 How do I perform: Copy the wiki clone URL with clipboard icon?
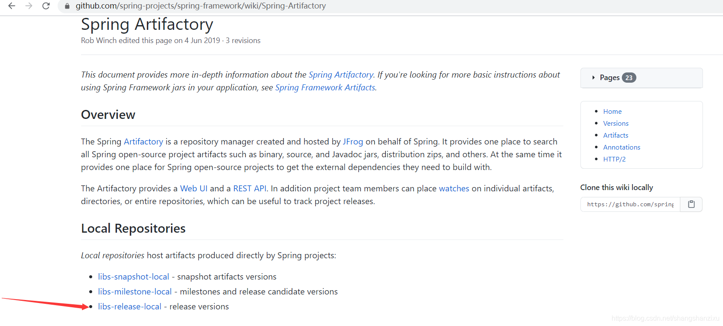[x=691, y=204]
